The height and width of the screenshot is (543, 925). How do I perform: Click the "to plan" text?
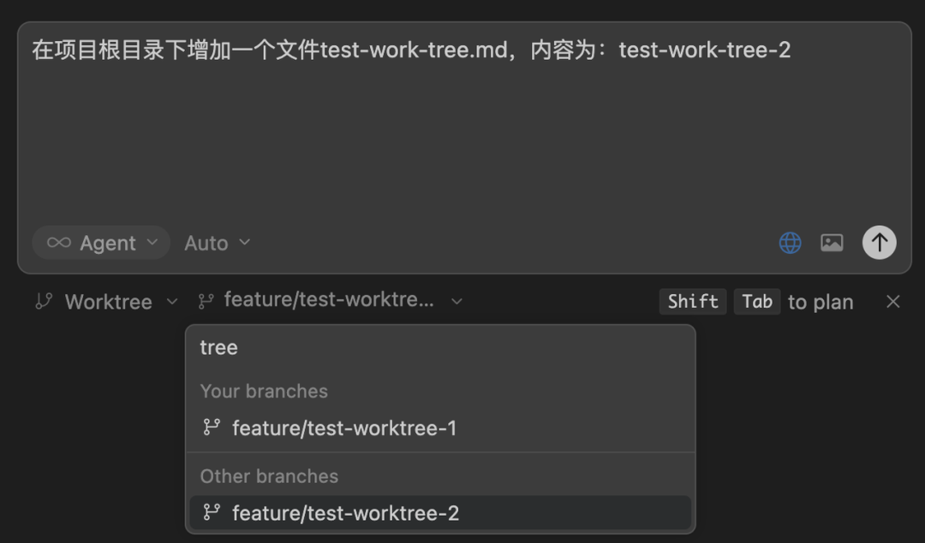point(821,302)
